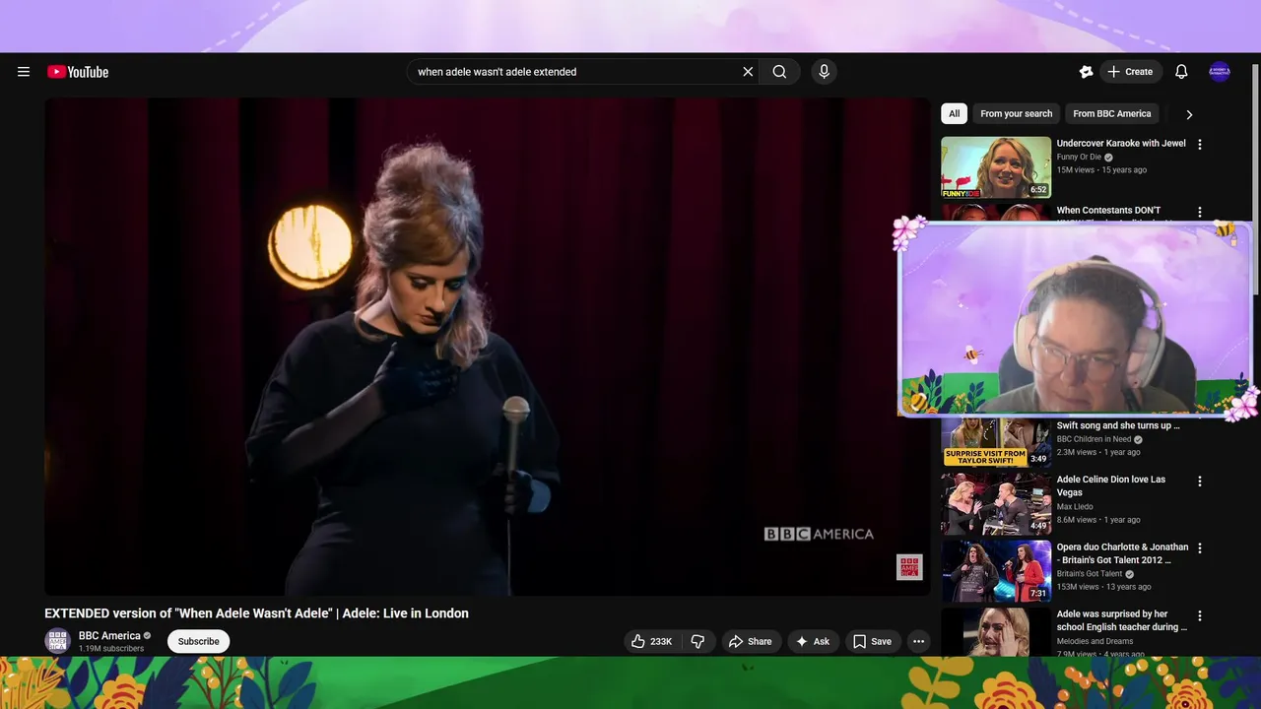The image size is (1261, 709).
Task: Open the Ask AI button
Action: tap(813, 641)
